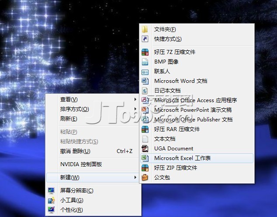
Task: Create a new 快捷方式(S) shortcut
Action: pos(197,39)
